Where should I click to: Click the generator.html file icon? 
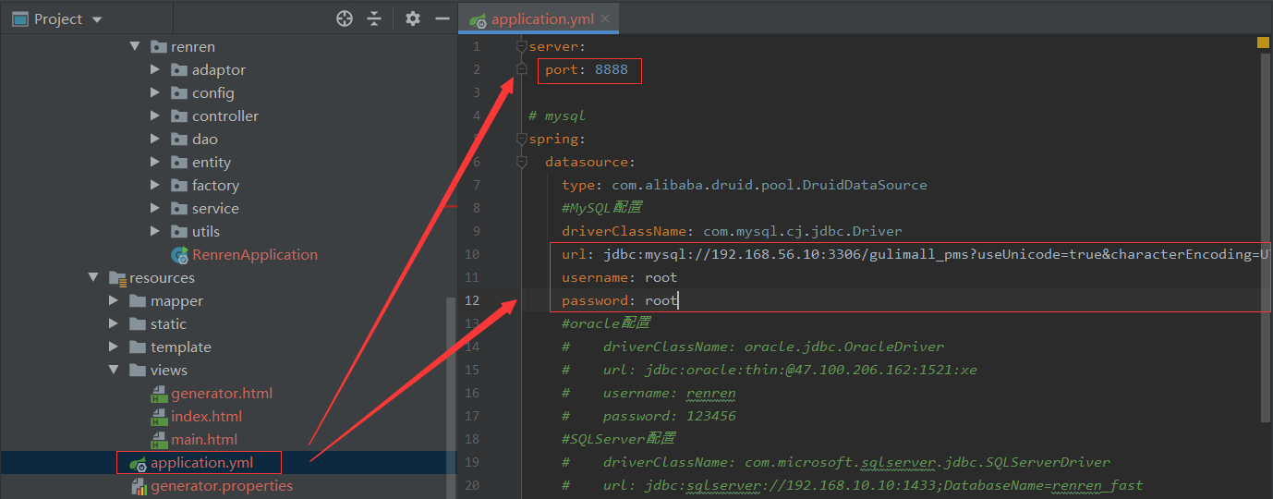click(x=158, y=394)
